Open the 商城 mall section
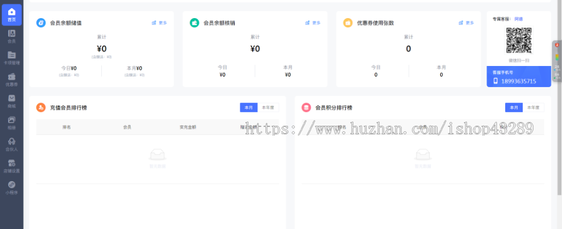The image size is (562, 229). (11, 101)
